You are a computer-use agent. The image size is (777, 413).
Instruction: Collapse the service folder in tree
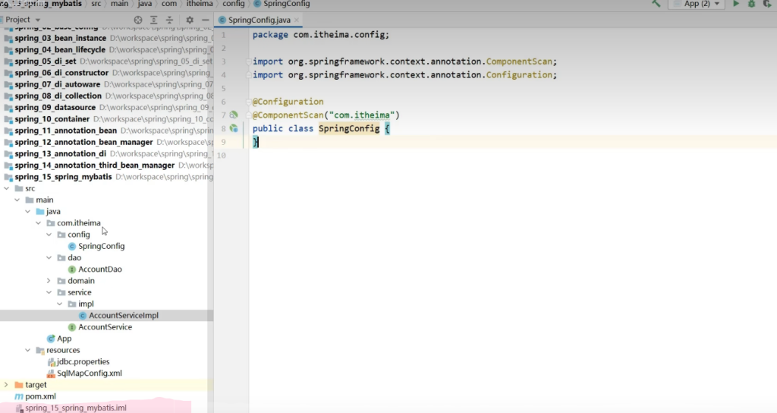pyautogui.click(x=50, y=292)
